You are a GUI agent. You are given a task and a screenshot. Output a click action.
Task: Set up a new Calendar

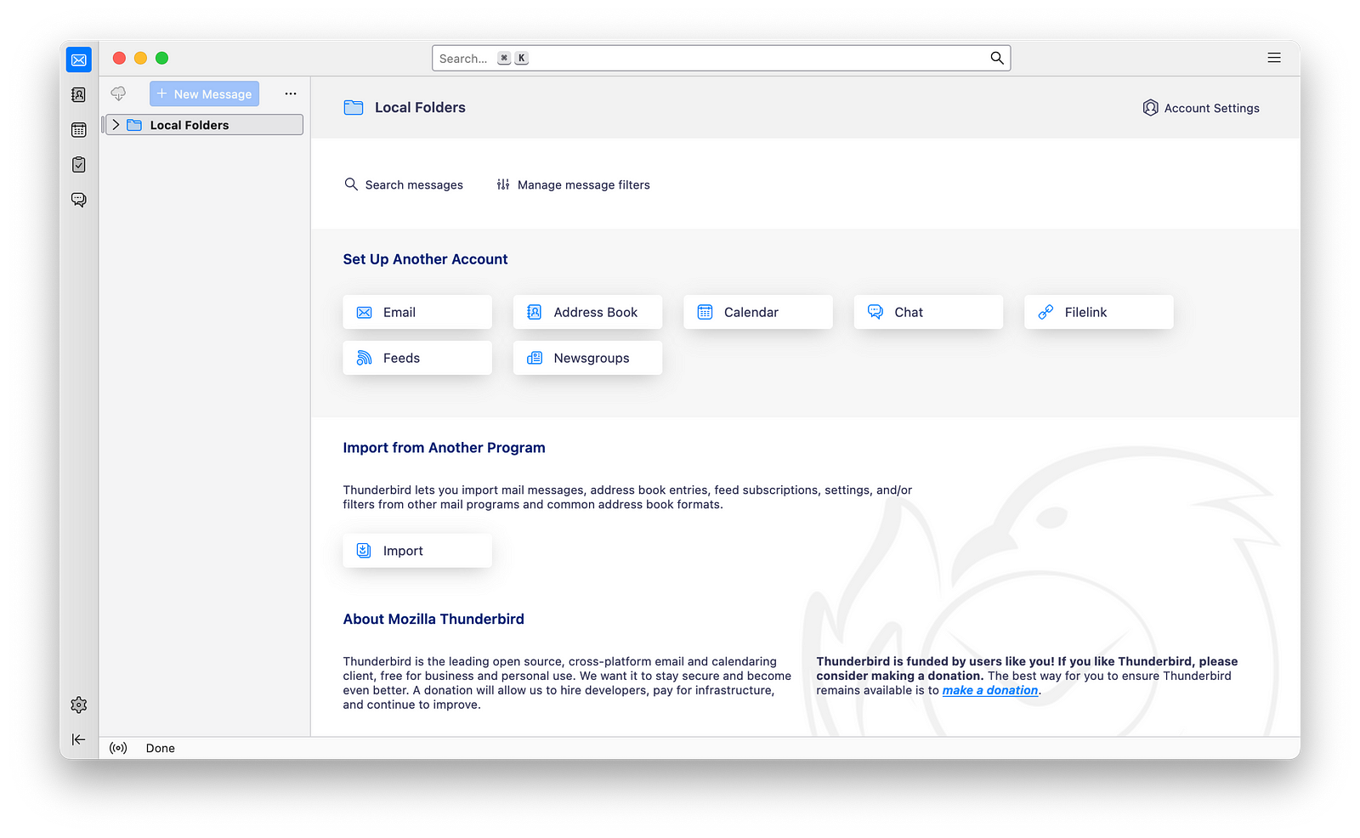click(x=758, y=312)
